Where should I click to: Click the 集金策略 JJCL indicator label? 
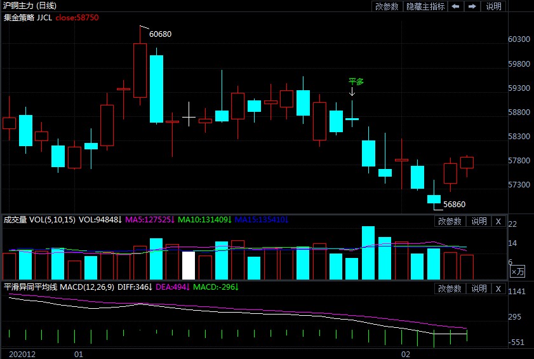[27, 18]
